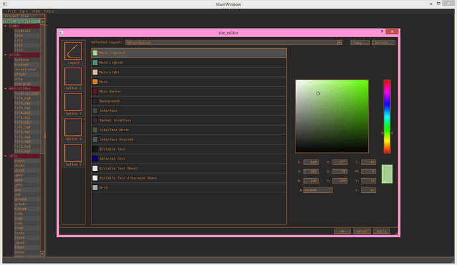Click the hex color code field
Screen dimensions: 457x265
(318, 190)
